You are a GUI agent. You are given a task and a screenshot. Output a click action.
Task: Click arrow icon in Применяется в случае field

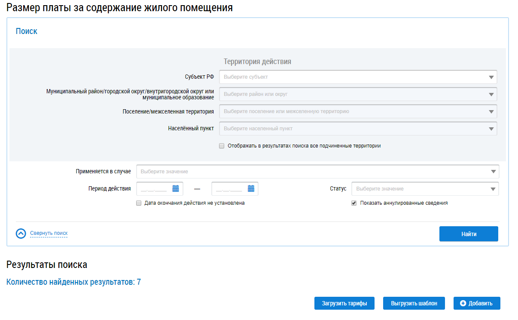(493, 172)
